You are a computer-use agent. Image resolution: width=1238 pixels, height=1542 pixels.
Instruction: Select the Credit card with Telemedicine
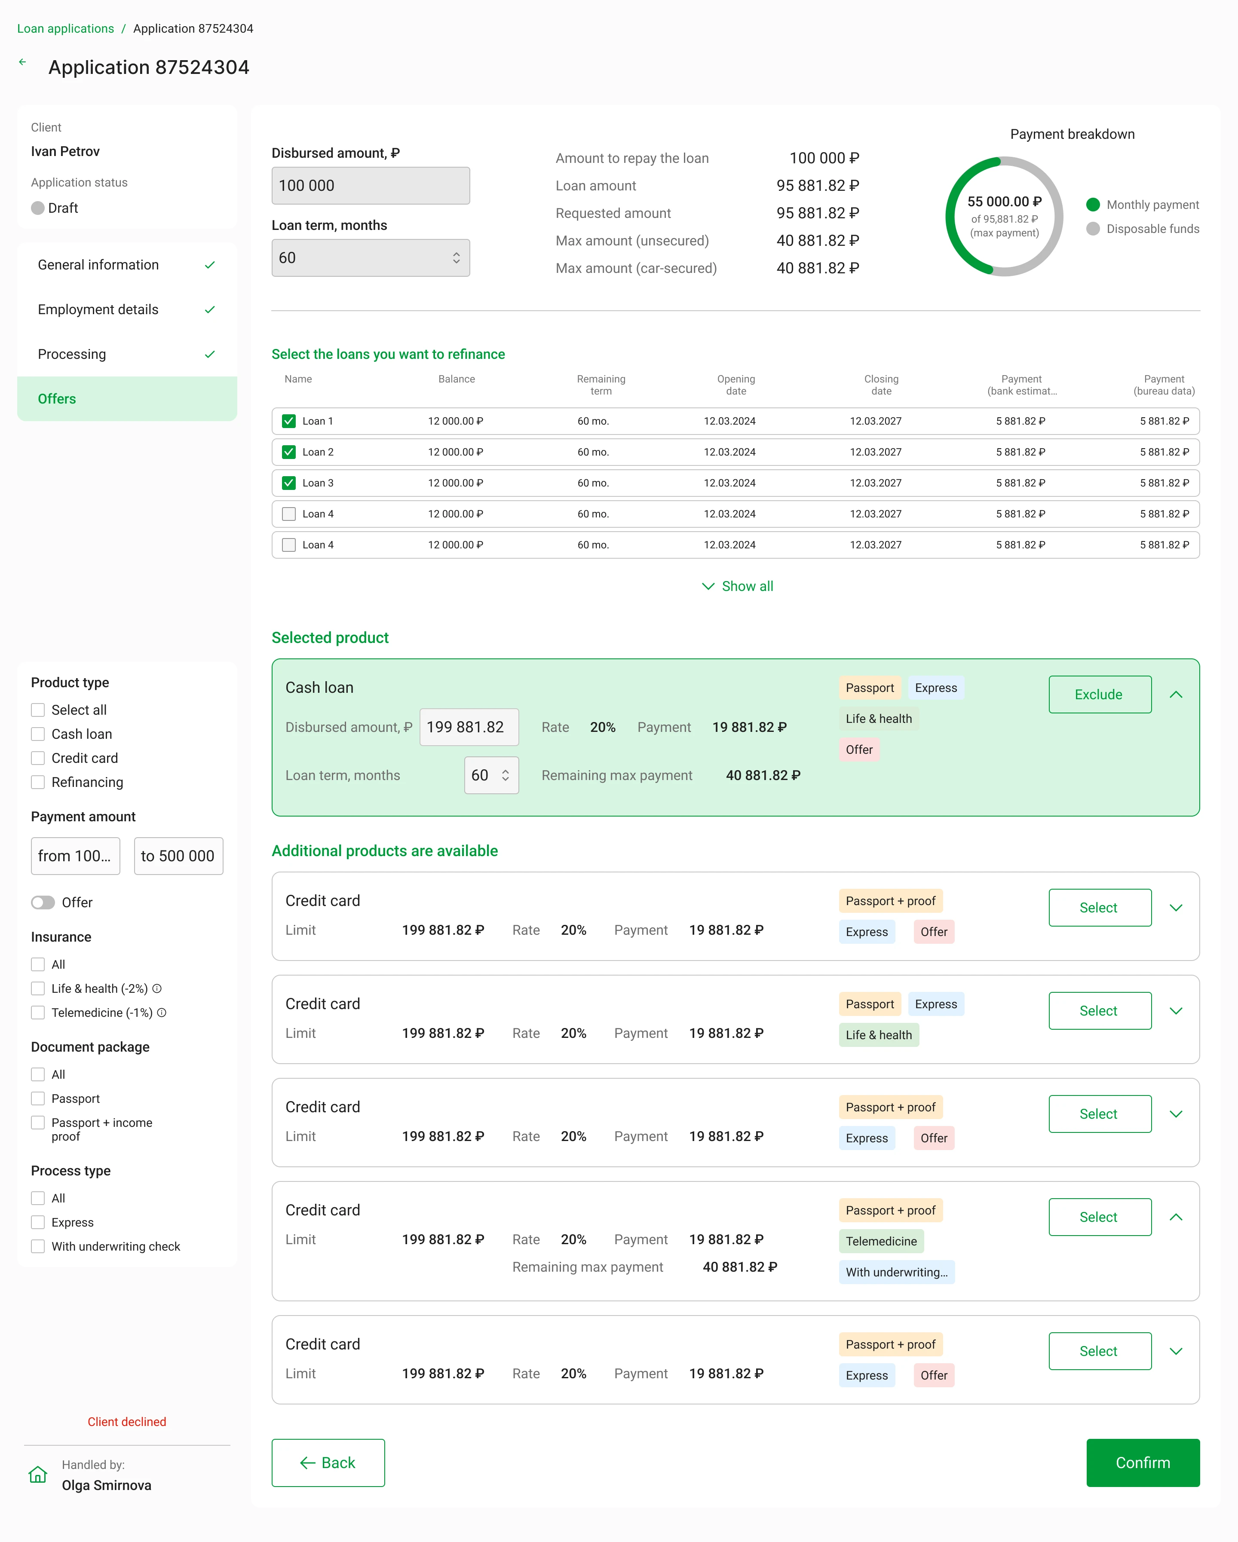[1100, 1217]
